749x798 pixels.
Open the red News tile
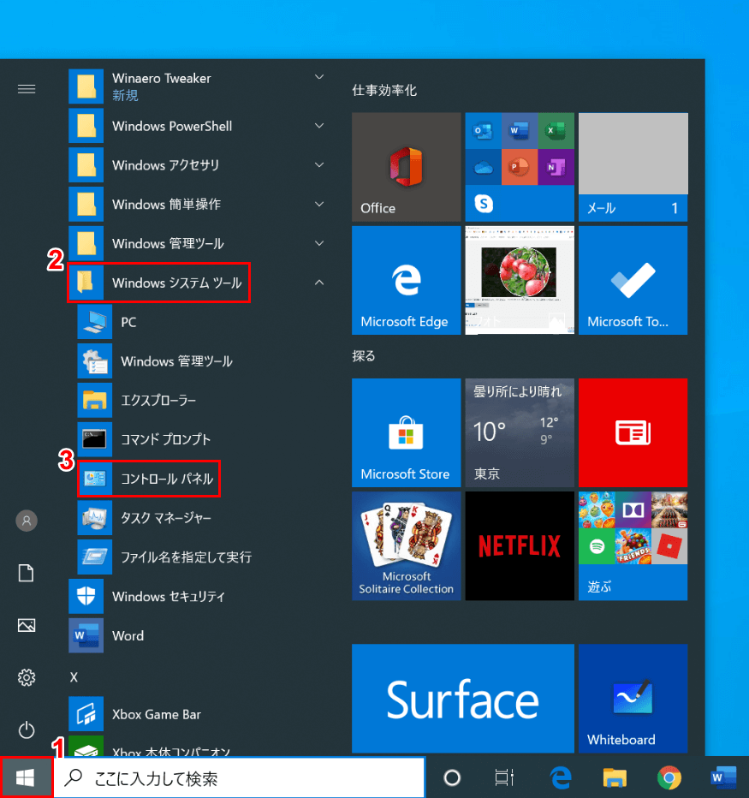click(x=633, y=432)
